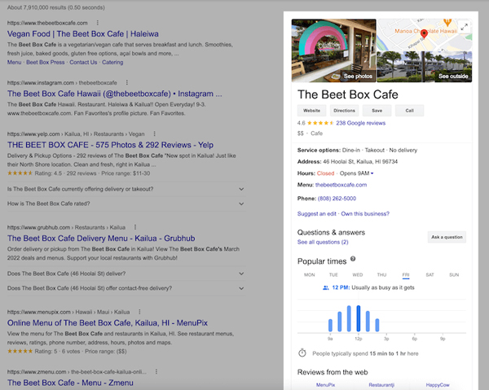The width and height of the screenshot is (489, 390).
Task: Click the map thumbnail in knowledge panel
Action: pos(425,34)
